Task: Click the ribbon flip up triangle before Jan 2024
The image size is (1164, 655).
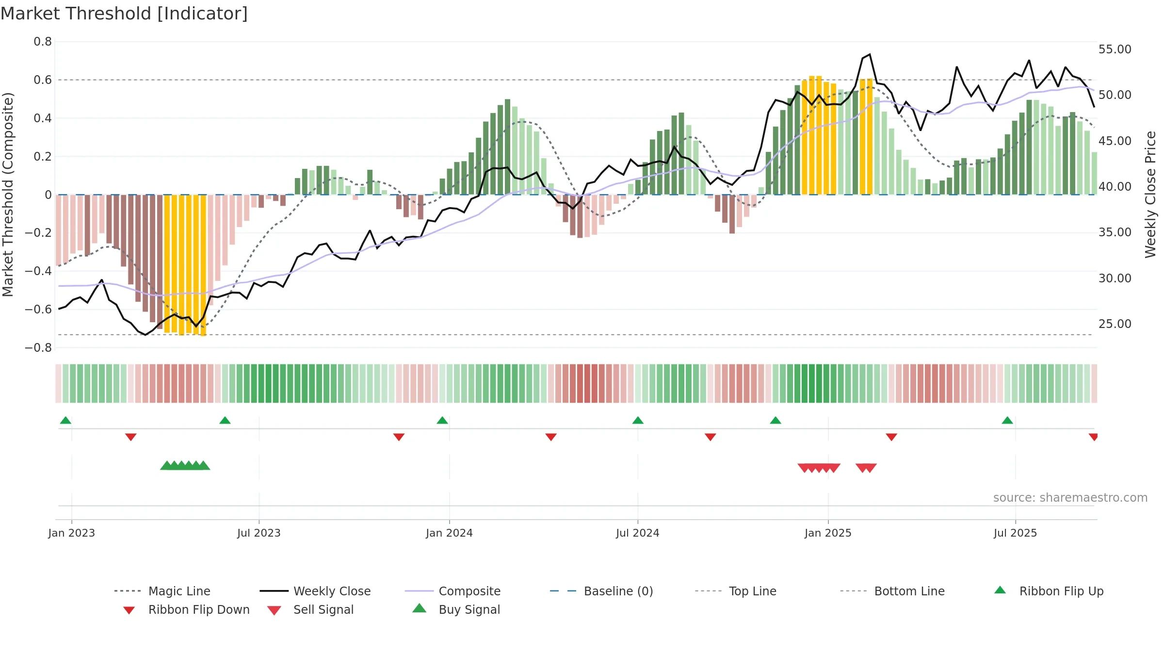Action: pos(442,420)
